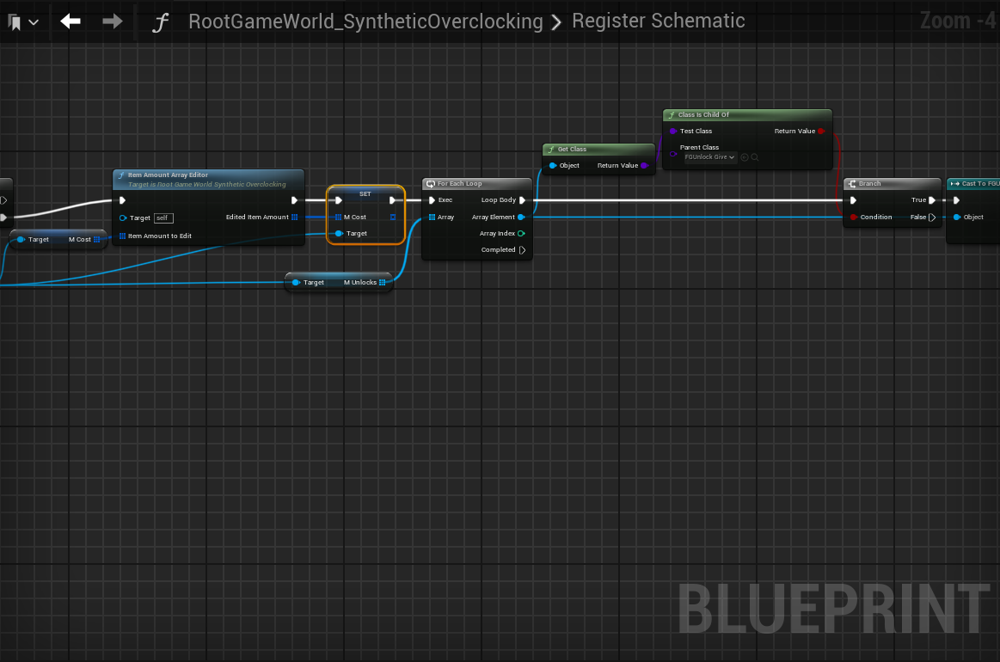Open the bookmarks dropdown in the header
The height and width of the screenshot is (662, 1000).
[23, 23]
